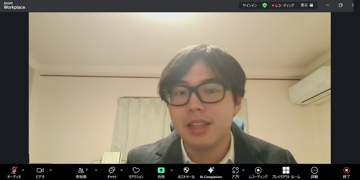360x180 pixels.
Task: Open the アプリ apps icon
Action: (x=235, y=170)
